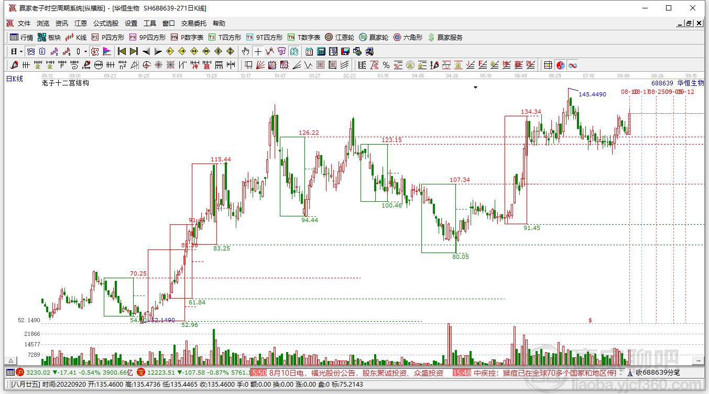This screenshot has height=394, width=709.
Task: Toggle the crosshair cursor tool
Action: 258,51
